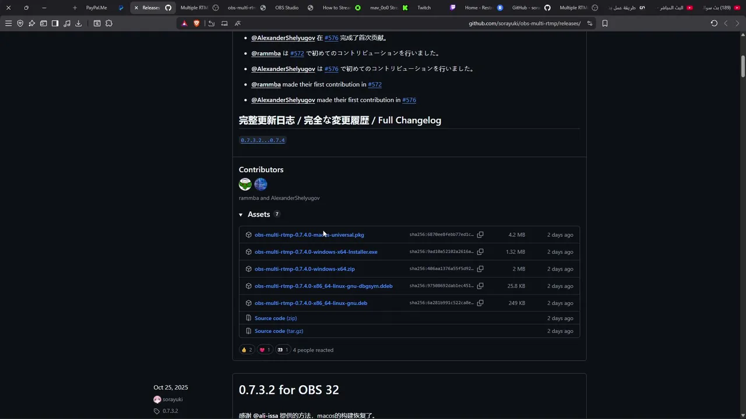Collapse the Assets section triangle
The height and width of the screenshot is (419, 746).
(x=241, y=215)
